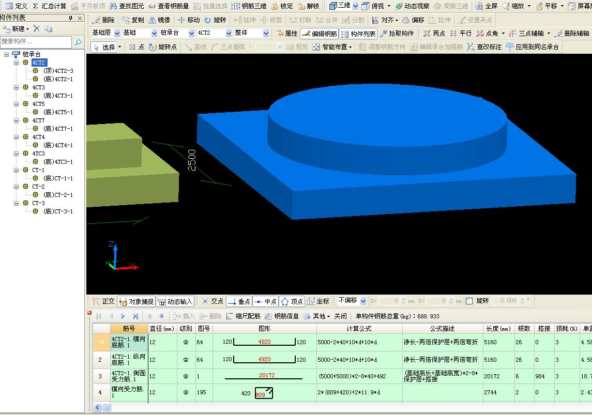Switch to 全屏 full screen view
This screenshot has height=415, width=592.
487,6
